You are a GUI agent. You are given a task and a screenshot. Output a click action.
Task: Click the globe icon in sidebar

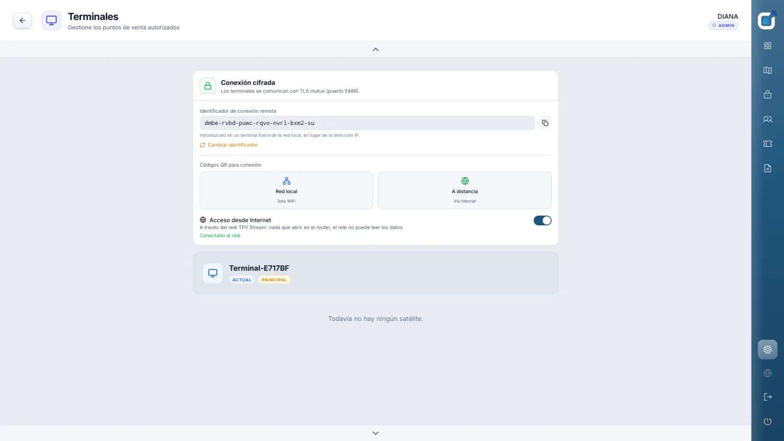768,373
